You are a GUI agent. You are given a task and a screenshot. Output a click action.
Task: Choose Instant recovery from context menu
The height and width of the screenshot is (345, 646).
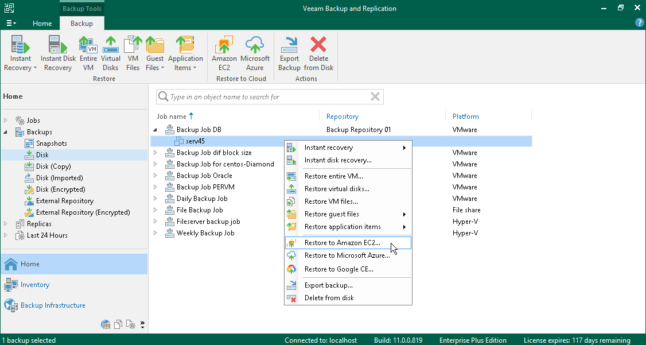tap(348, 148)
